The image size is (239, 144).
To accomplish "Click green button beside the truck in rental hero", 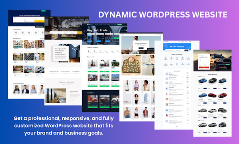I will pos(227,64).
